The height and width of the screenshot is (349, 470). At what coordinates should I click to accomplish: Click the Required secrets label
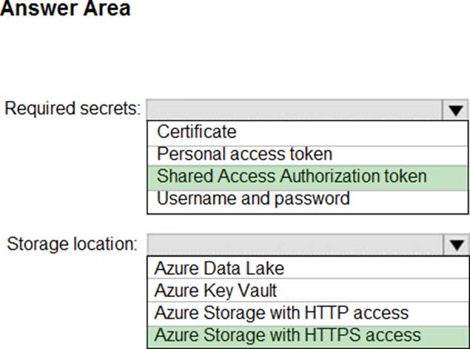click(73, 109)
